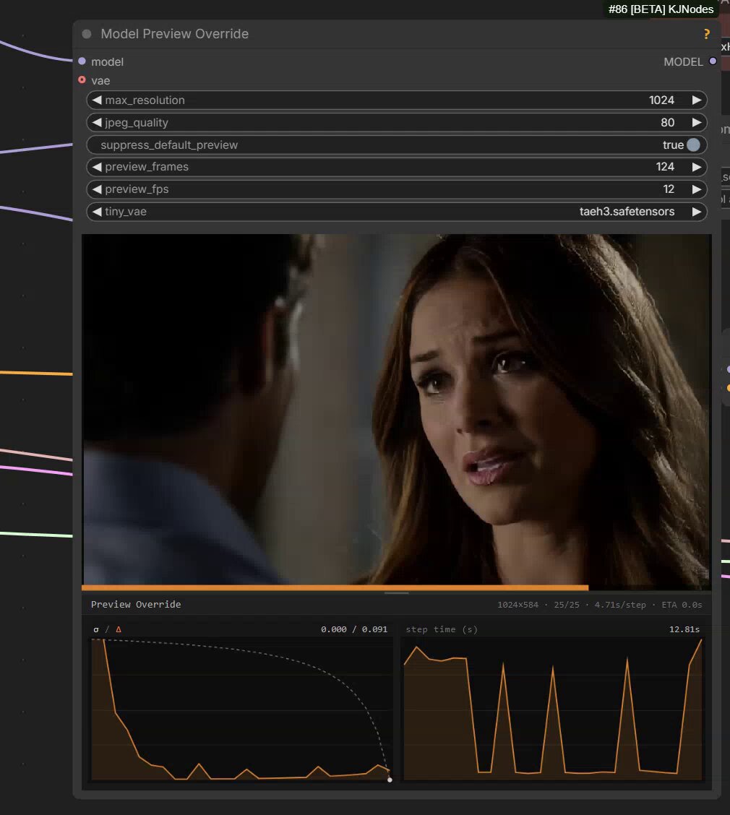Click the white end point on sigma curve
The width and height of the screenshot is (730, 815).
coord(390,780)
